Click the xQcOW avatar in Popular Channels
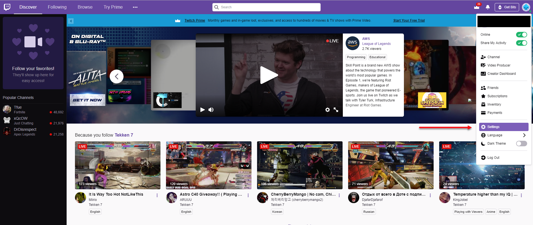533x225 pixels. [x=7, y=120]
